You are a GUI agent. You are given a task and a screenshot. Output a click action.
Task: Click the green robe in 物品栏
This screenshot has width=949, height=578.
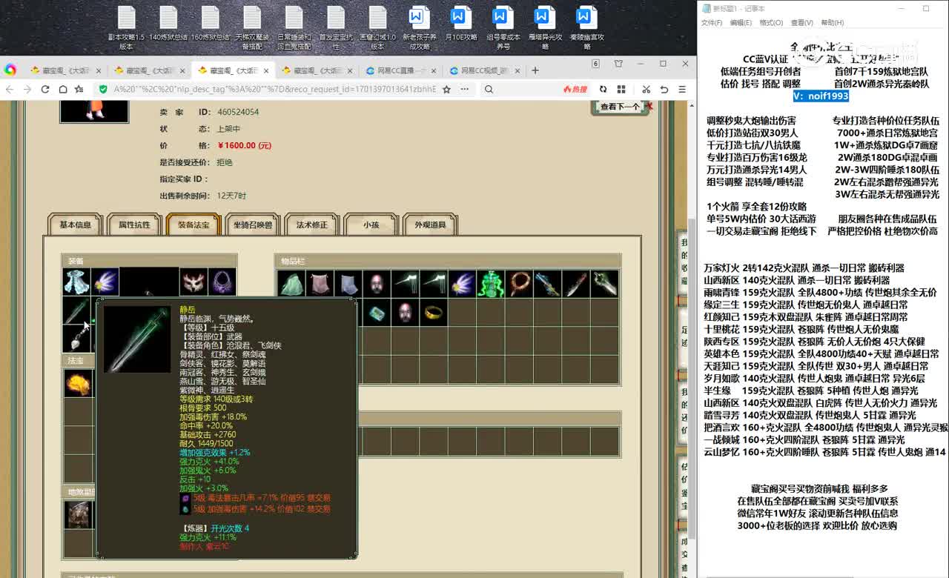(291, 284)
